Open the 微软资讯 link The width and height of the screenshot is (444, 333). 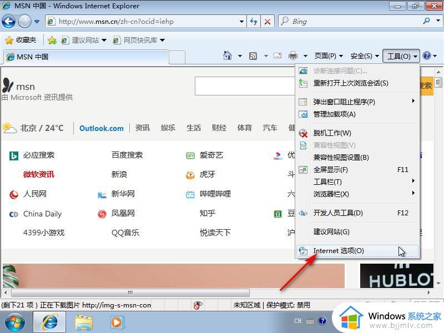pyautogui.click(x=39, y=174)
